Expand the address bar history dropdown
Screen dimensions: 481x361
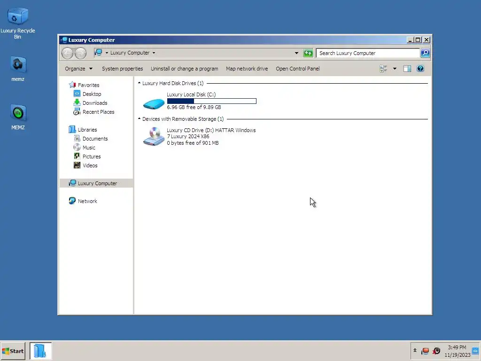point(296,53)
